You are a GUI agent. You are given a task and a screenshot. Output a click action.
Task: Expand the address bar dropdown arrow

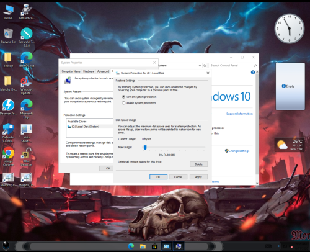tap(200, 66)
